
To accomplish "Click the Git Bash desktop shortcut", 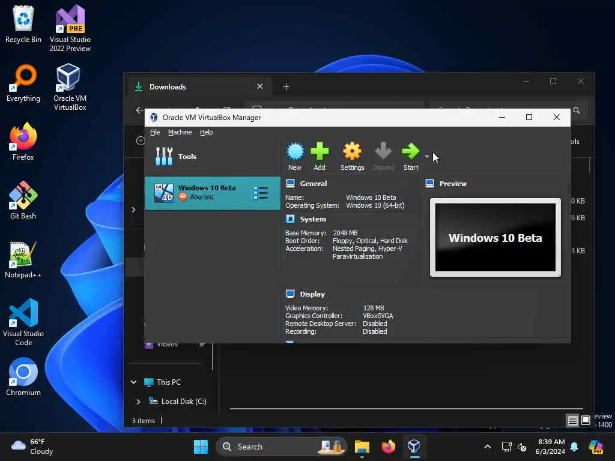I will click(23, 200).
